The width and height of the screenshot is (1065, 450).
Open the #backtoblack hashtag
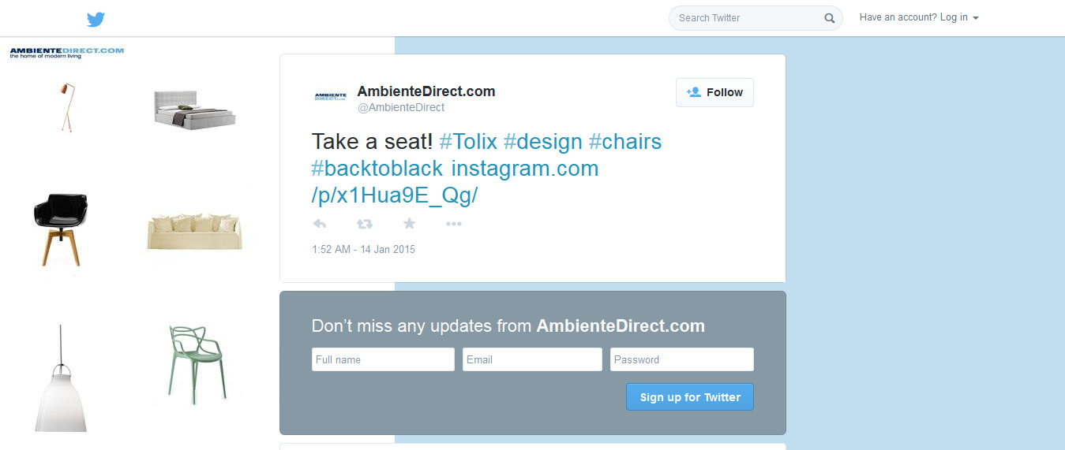click(x=377, y=169)
